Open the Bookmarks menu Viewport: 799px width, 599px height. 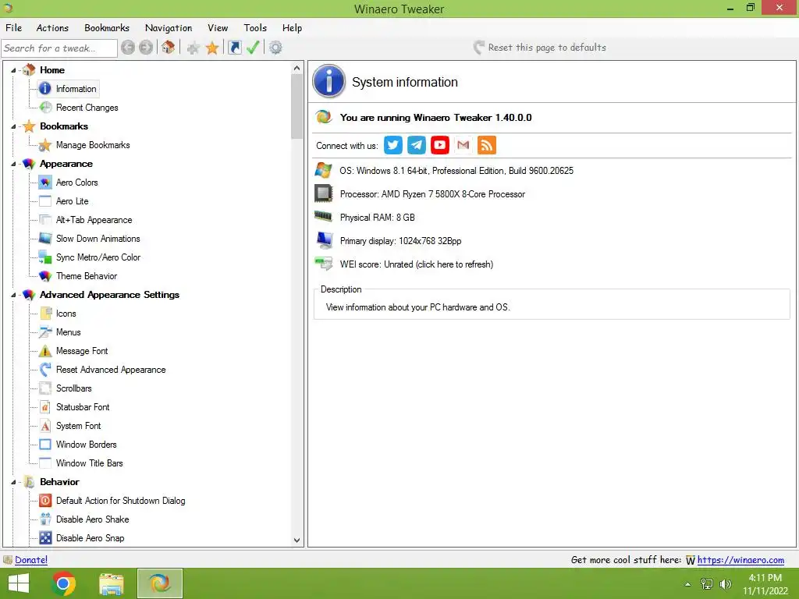coord(107,28)
